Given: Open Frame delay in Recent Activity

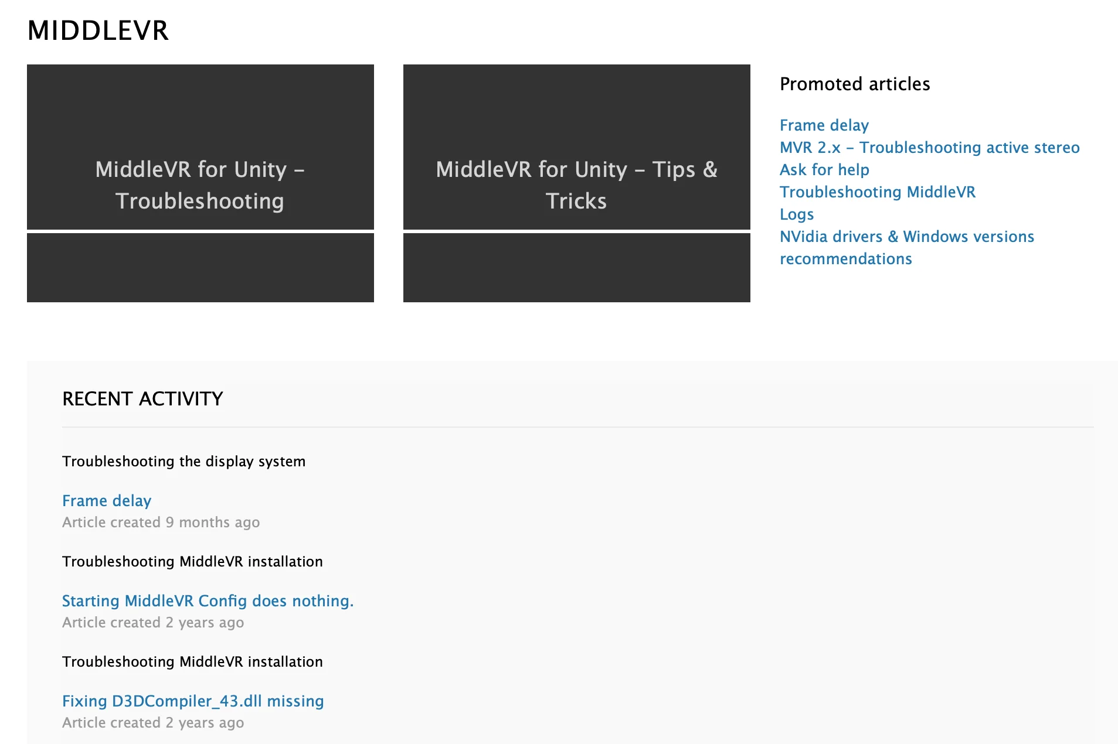Looking at the screenshot, I should point(107,501).
